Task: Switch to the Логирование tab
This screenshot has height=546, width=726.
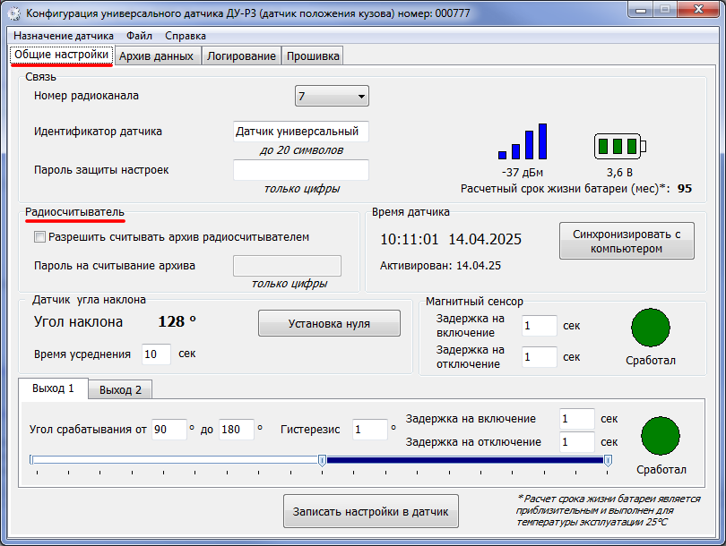Action: pos(241,55)
